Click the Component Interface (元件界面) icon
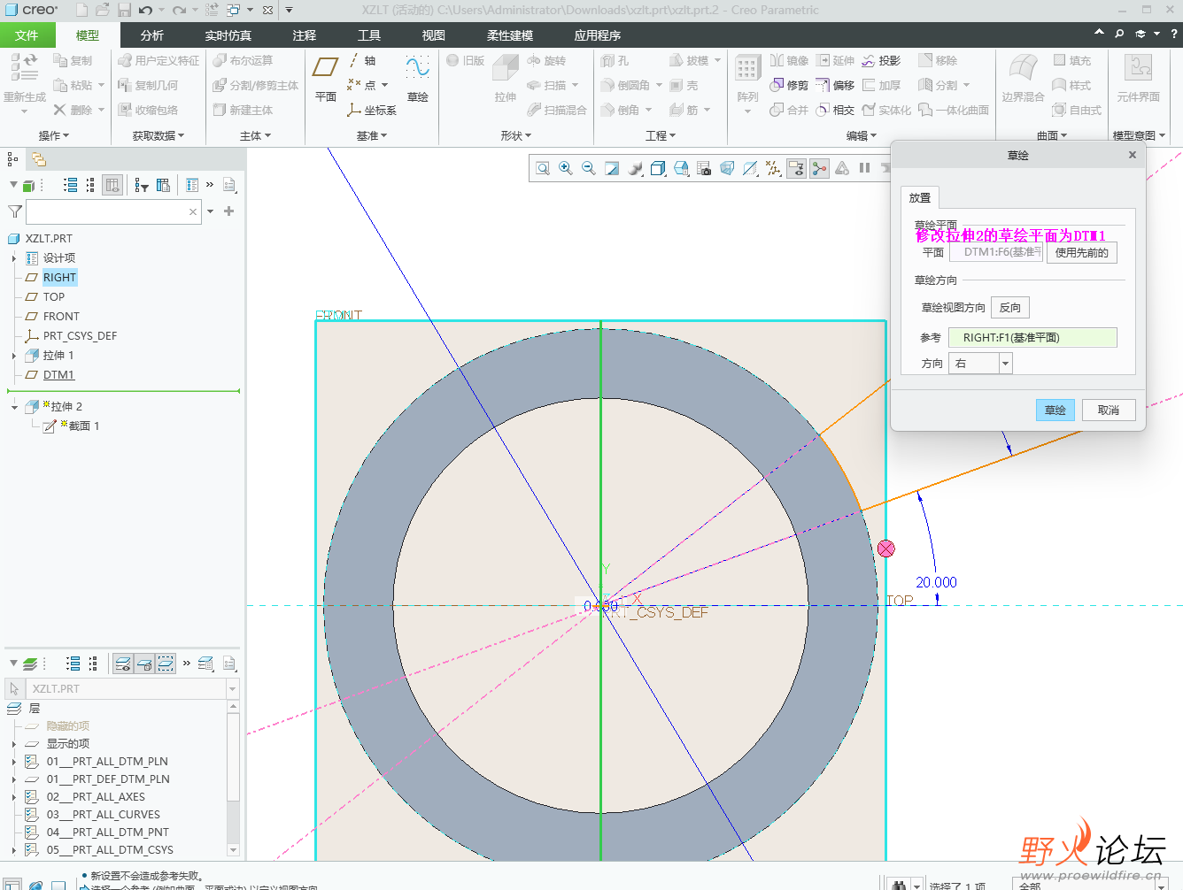The width and height of the screenshot is (1183, 890). pos(1138,78)
